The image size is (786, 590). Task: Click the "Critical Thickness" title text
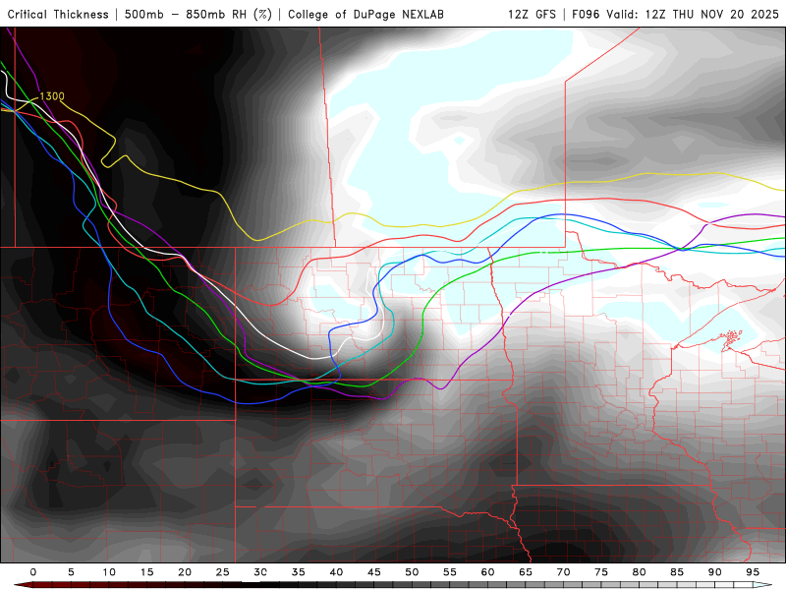58,15
